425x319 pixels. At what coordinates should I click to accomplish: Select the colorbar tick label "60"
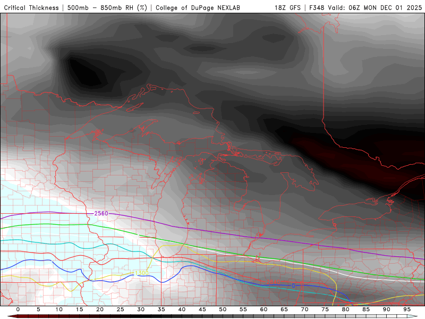pyautogui.click(x=263, y=309)
